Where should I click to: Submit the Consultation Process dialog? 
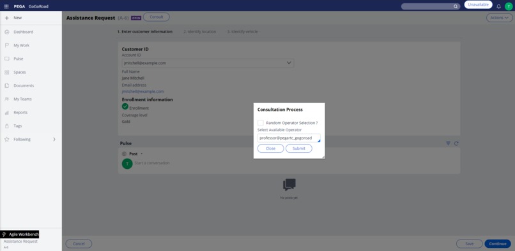click(299, 148)
